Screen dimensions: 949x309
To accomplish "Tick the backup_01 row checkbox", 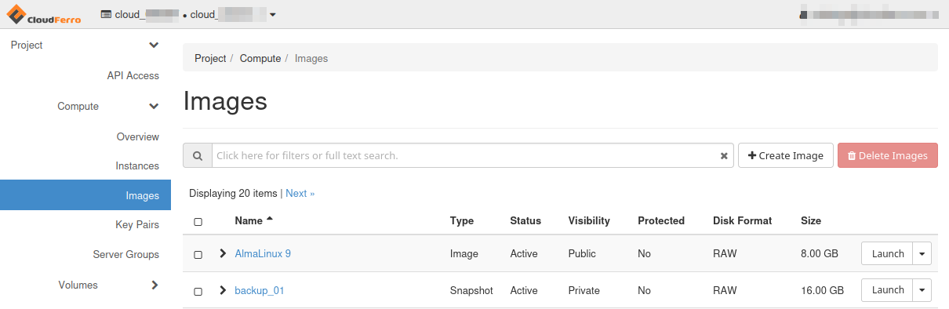I will [x=198, y=292].
